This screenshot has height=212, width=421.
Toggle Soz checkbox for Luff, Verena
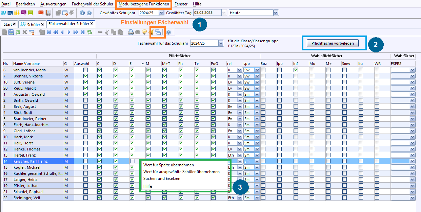(x=263, y=82)
